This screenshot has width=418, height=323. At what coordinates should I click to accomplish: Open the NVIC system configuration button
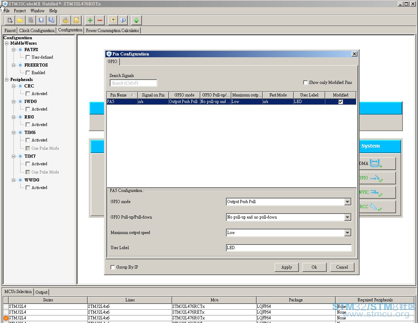tap(377, 192)
